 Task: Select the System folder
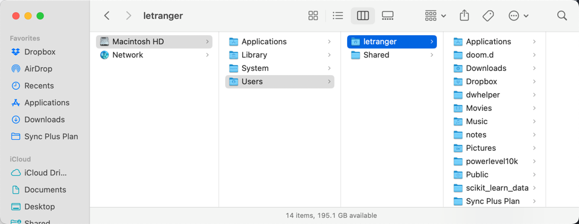pos(280,68)
